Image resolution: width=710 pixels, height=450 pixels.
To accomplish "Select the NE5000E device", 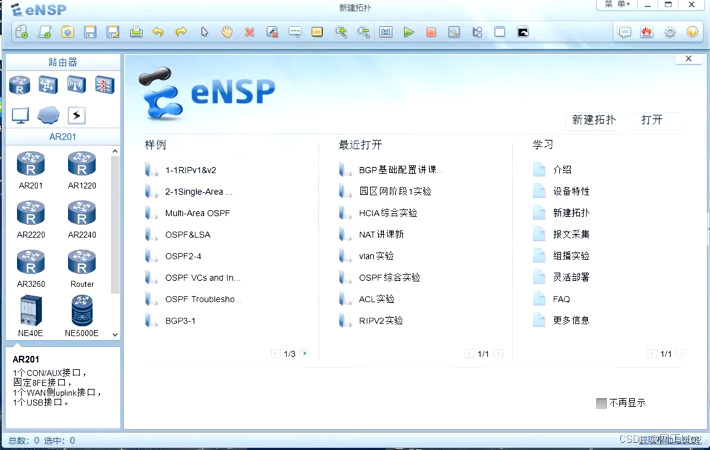I will point(82,316).
